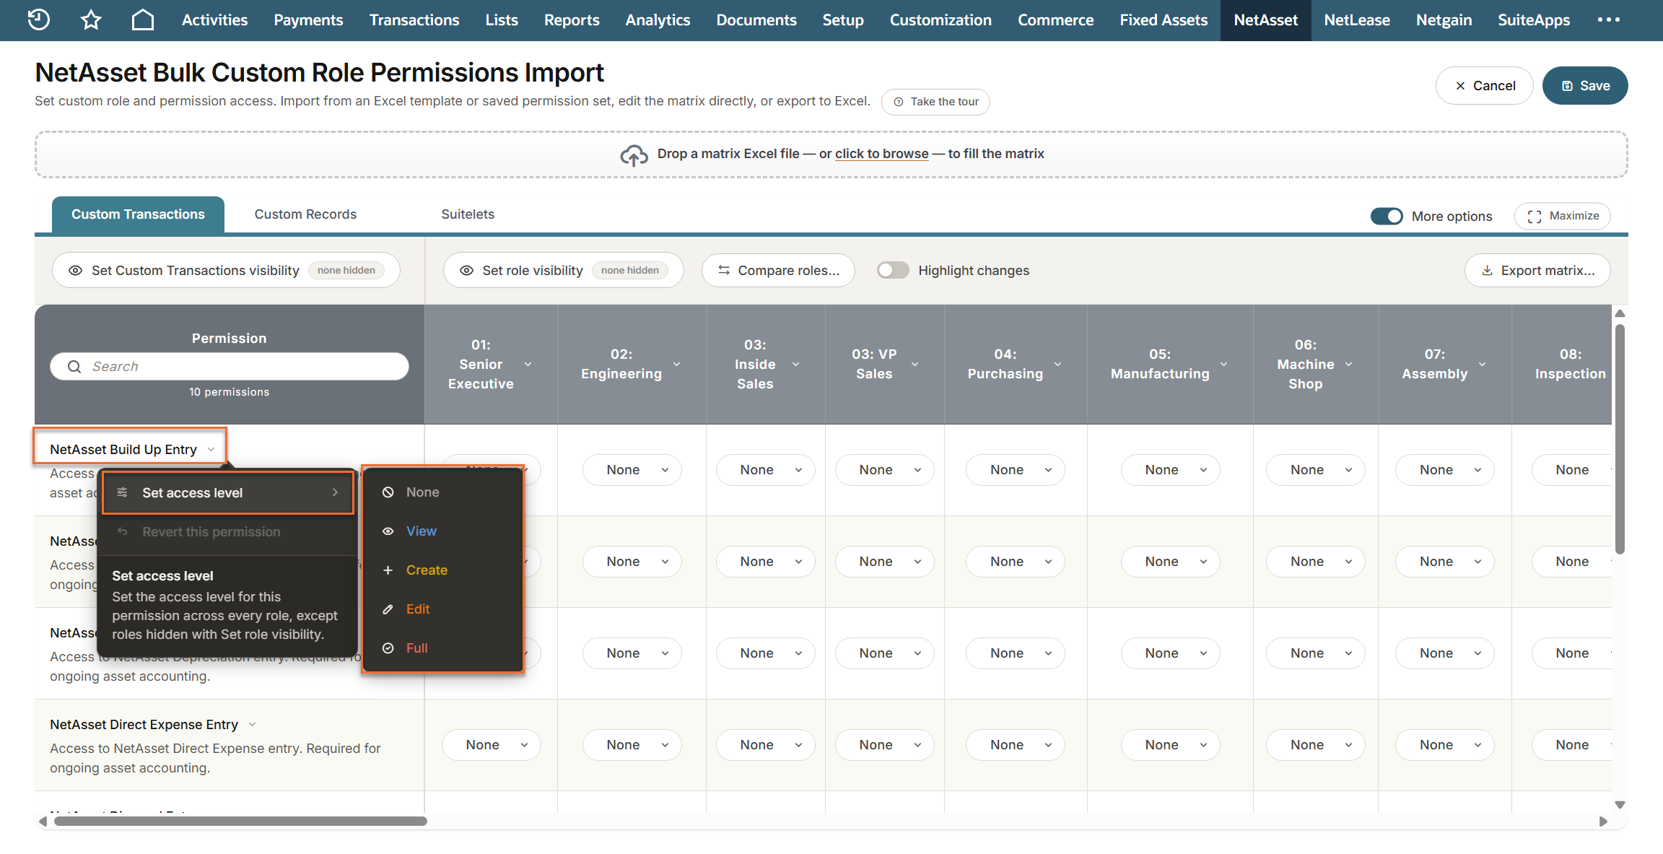1663x854 pixels.
Task: Click the disk icon on Save button
Action: [1567, 86]
